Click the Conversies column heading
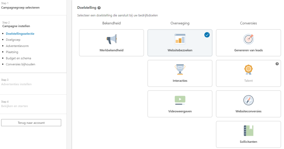The height and width of the screenshot is (149, 284). (249, 23)
